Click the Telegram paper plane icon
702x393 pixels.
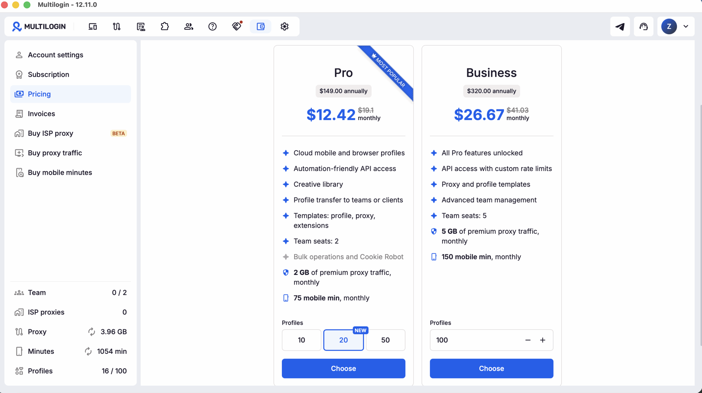(x=620, y=27)
